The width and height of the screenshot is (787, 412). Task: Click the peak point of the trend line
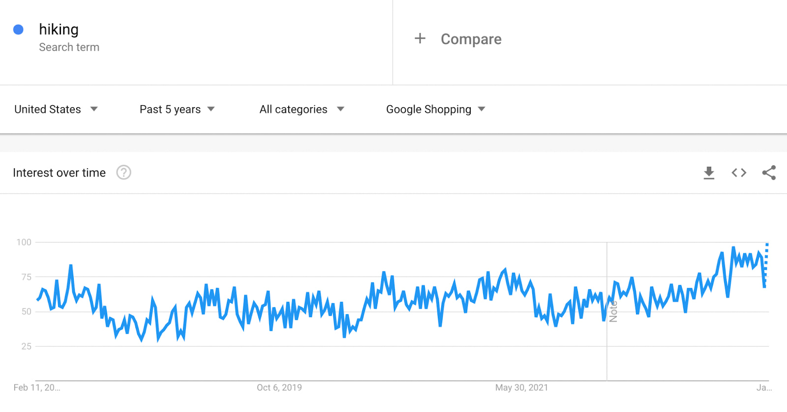[x=732, y=246]
